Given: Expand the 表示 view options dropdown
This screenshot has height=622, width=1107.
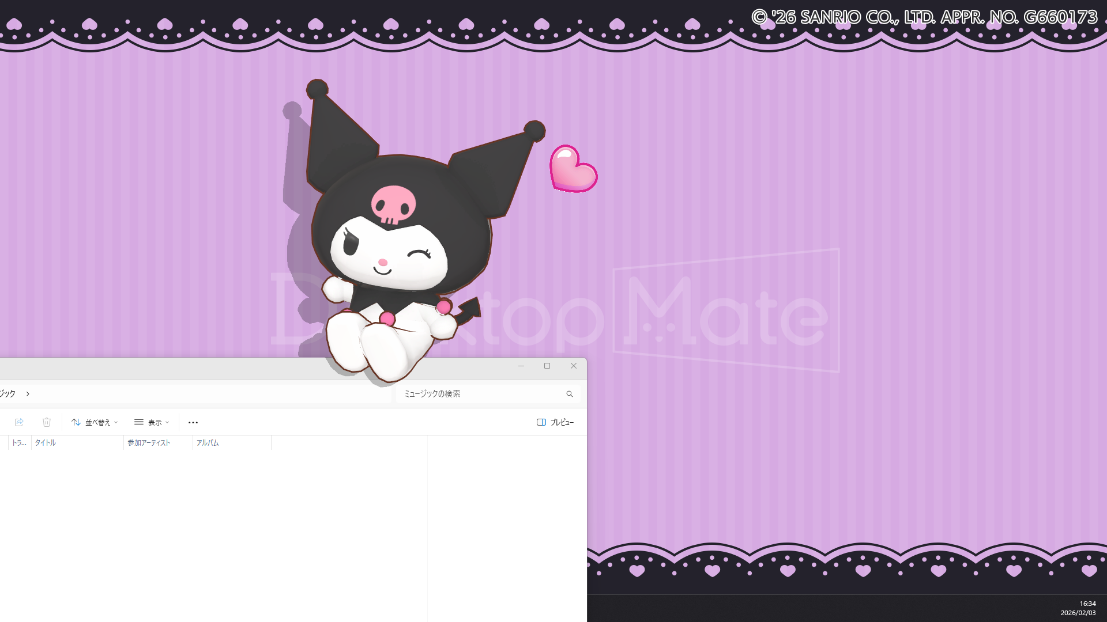Looking at the screenshot, I should pyautogui.click(x=156, y=422).
